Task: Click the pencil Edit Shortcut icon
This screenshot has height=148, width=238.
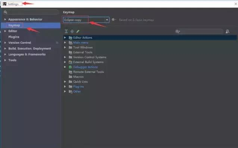Action: tap(78, 31)
